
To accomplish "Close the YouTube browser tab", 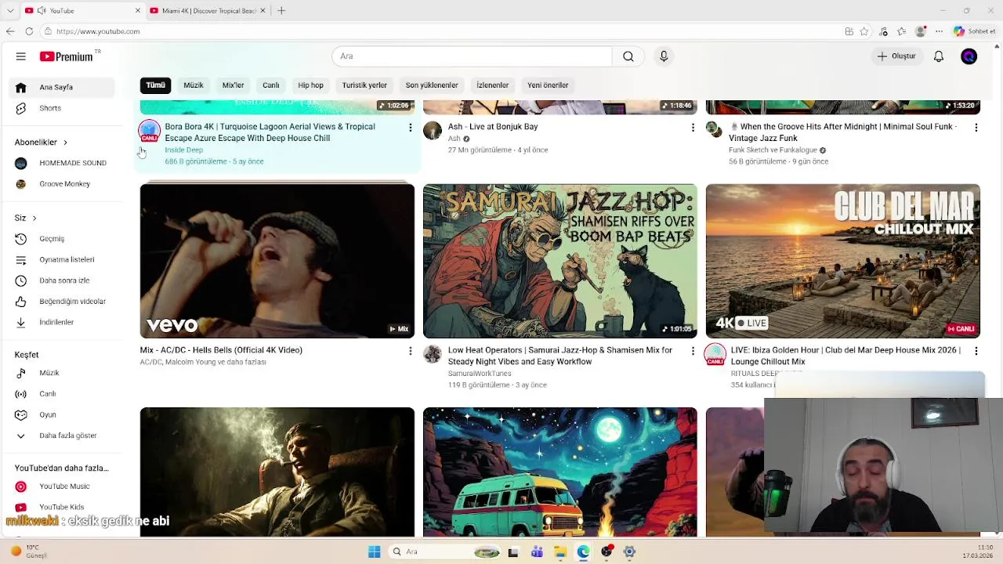I will (138, 11).
